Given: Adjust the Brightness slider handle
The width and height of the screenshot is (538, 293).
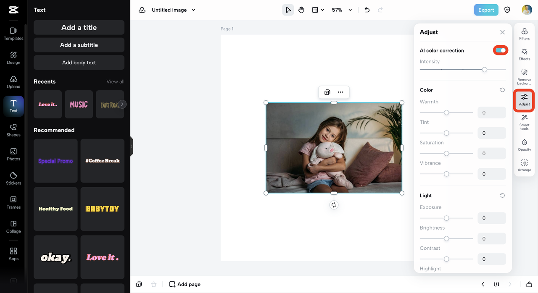Looking at the screenshot, I should point(446,238).
